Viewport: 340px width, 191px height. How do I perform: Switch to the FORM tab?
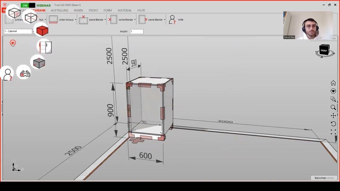[x=108, y=10]
